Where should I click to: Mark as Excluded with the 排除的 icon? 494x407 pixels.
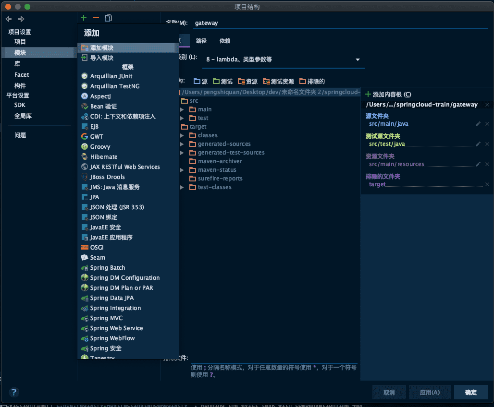312,82
